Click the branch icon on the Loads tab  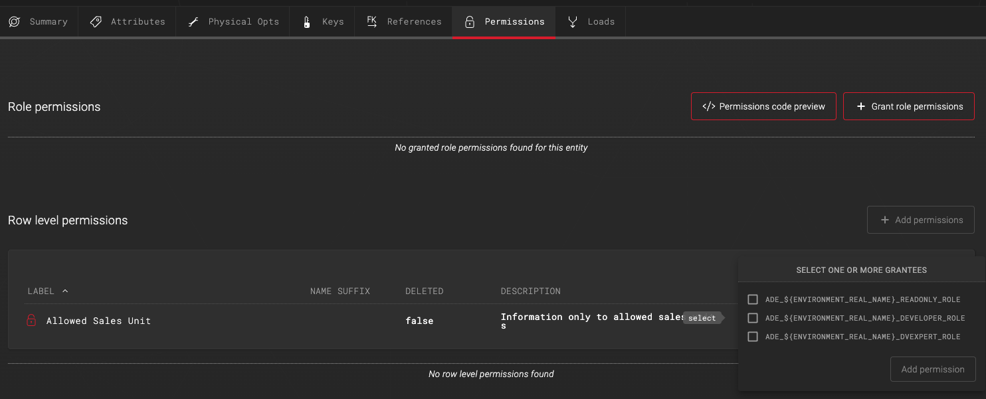572,21
